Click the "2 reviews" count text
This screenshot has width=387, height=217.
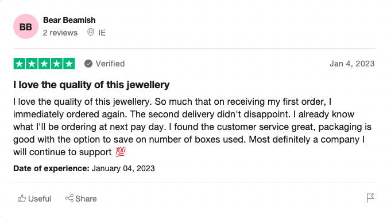click(60, 33)
